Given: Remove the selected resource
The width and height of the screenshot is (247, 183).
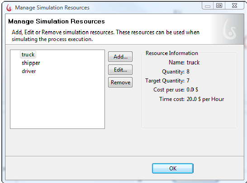Looking at the screenshot, I should 120,82.
